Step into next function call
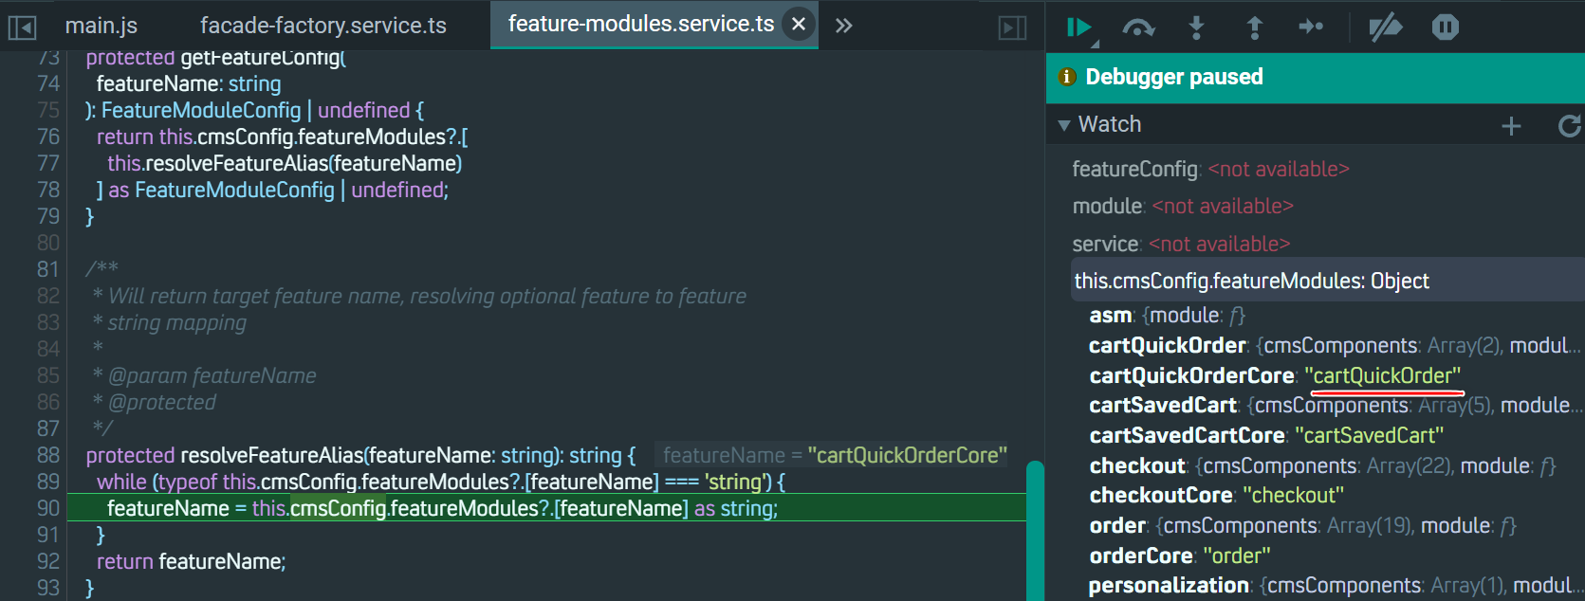Screen dimensions: 1585x601 point(1196,27)
